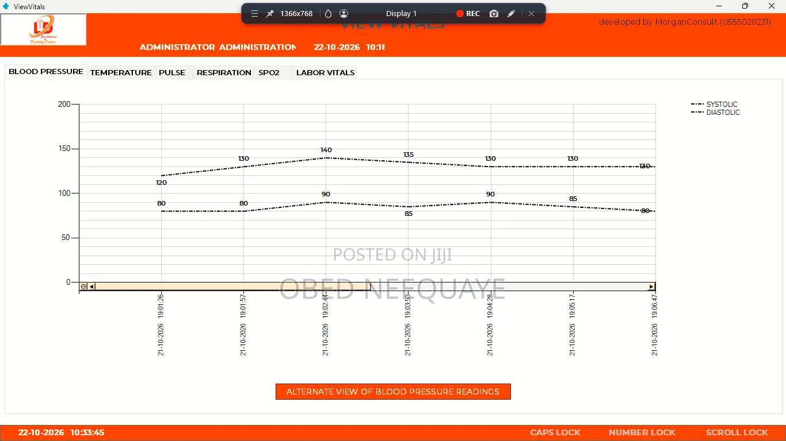This screenshot has width=786, height=441.
Task: Minimize the ViewVitals window
Action: tap(719, 6)
